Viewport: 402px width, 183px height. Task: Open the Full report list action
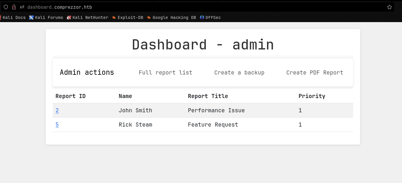(165, 72)
